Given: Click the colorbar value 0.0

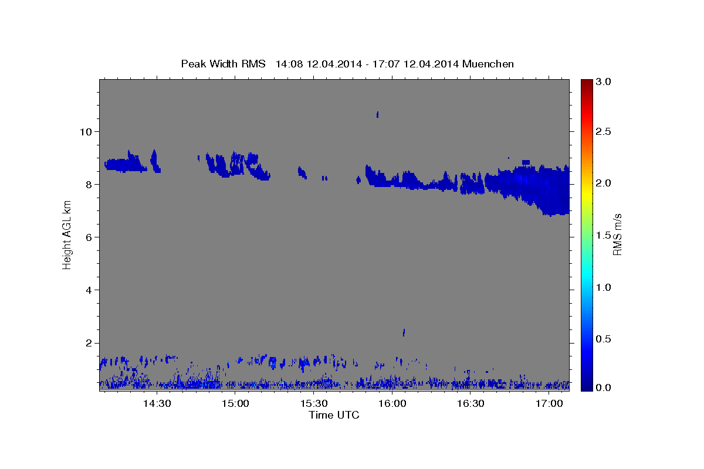Looking at the screenshot, I should click(x=603, y=388).
